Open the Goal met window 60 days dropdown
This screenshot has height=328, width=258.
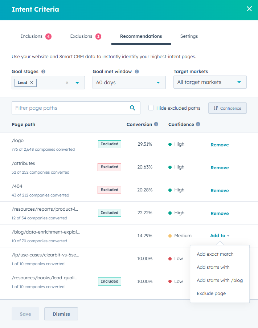coord(129,82)
